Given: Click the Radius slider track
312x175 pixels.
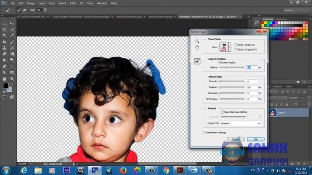Looking at the screenshot, I should (232, 68).
